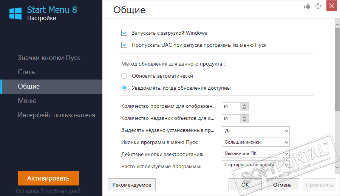The image size is (340, 196).
Task: Toggle 'Запускать с загрузкой Windows' checkbox
Action: pos(124,33)
